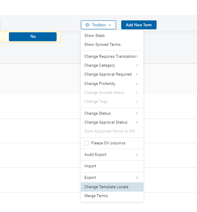Choose Import from the Toolbox menu
This screenshot has height=212, width=197.
[112, 166]
